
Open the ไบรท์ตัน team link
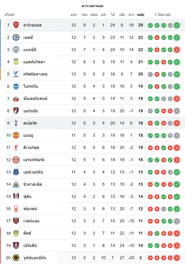31,87
